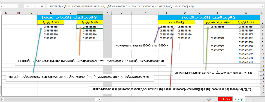Click the horizontal scrollbar thumb
Screen dimensions: 265x102
96,99
